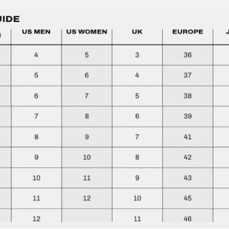Select Europe size 37 cell
This screenshot has height=229, width=229.
pyautogui.click(x=188, y=75)
